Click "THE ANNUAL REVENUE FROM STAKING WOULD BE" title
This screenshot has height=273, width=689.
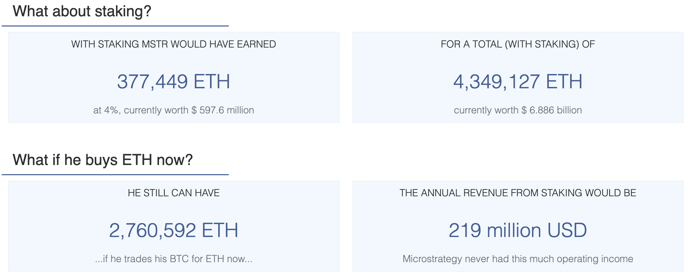coord(518,193)
